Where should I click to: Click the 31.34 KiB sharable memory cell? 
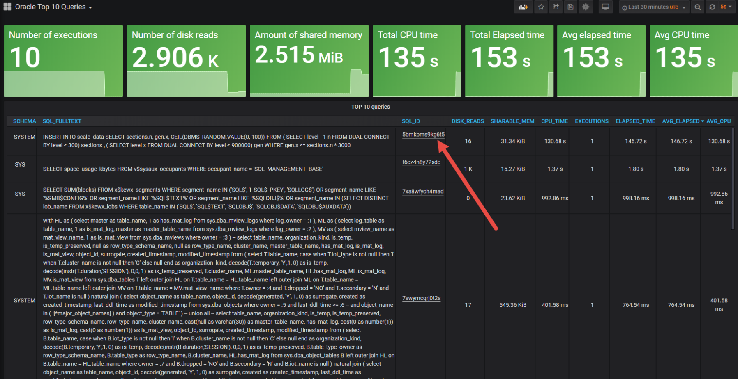click(x=513, y=141)
